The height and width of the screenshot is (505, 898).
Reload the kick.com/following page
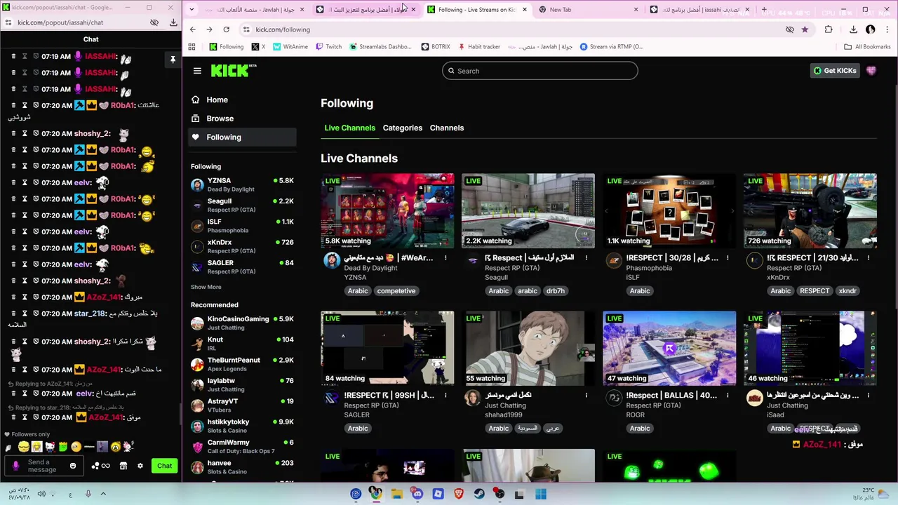(x=226, y=29)
